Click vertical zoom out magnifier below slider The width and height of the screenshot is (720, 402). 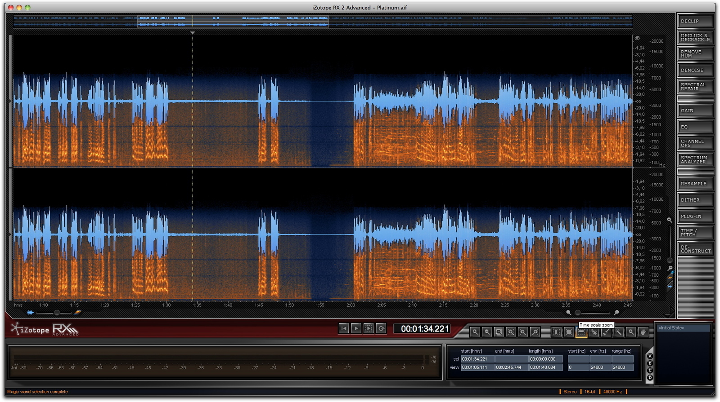(670, 268)
